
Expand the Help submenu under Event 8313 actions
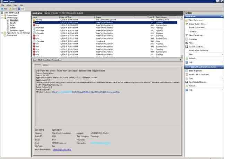point(222,90)
